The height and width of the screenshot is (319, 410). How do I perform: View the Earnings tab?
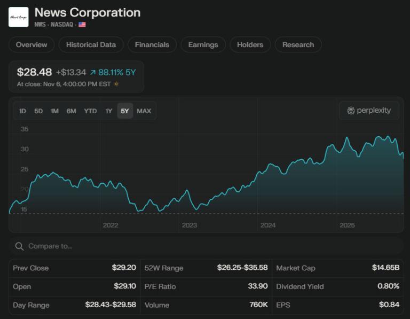[x=203, y=45]
